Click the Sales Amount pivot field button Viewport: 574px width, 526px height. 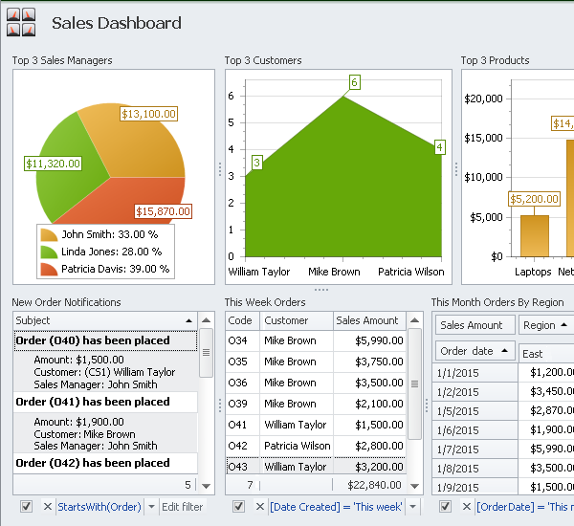click(472, 325)
